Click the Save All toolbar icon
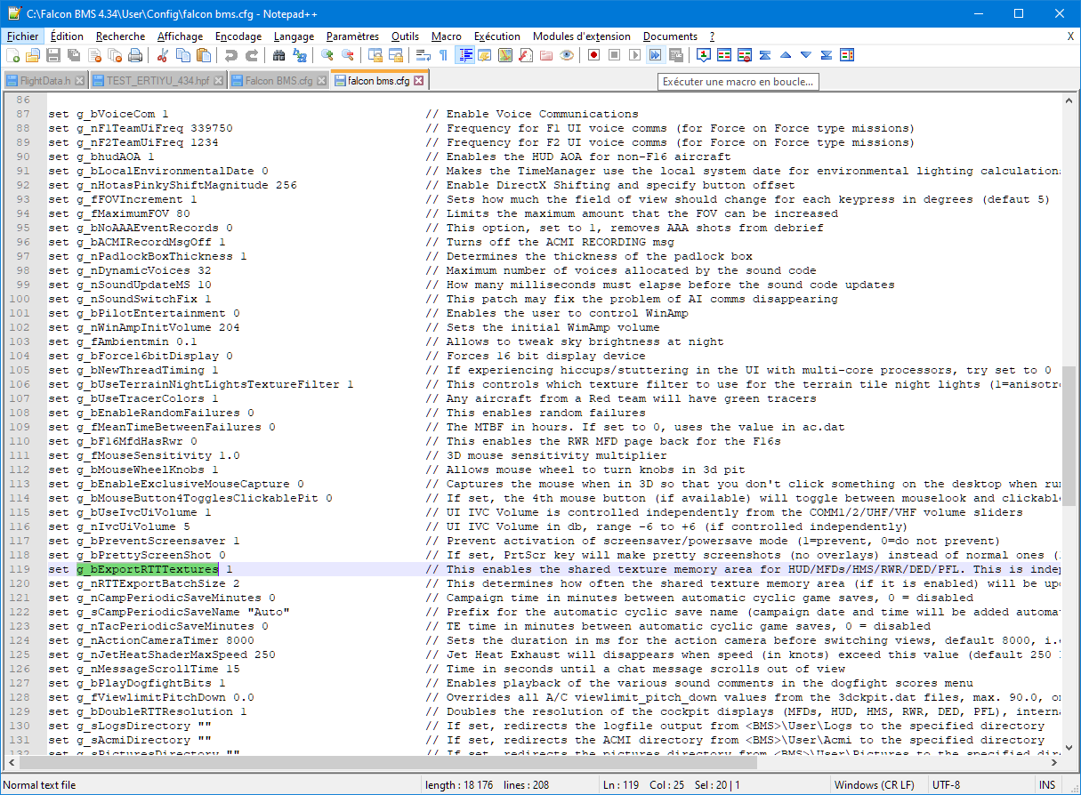 [x=74, y=55]
